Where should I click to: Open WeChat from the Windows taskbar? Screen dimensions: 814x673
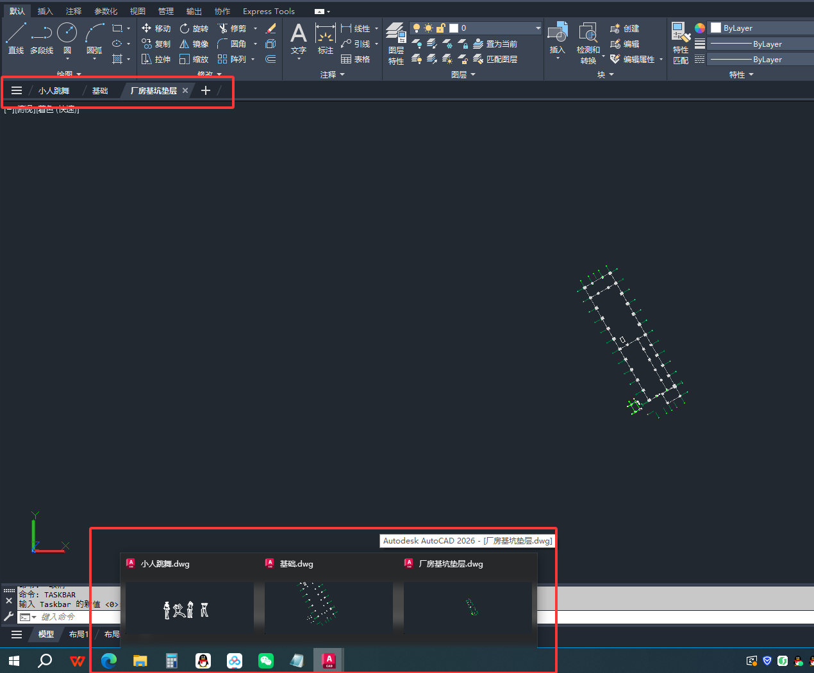tap(266, 660)
